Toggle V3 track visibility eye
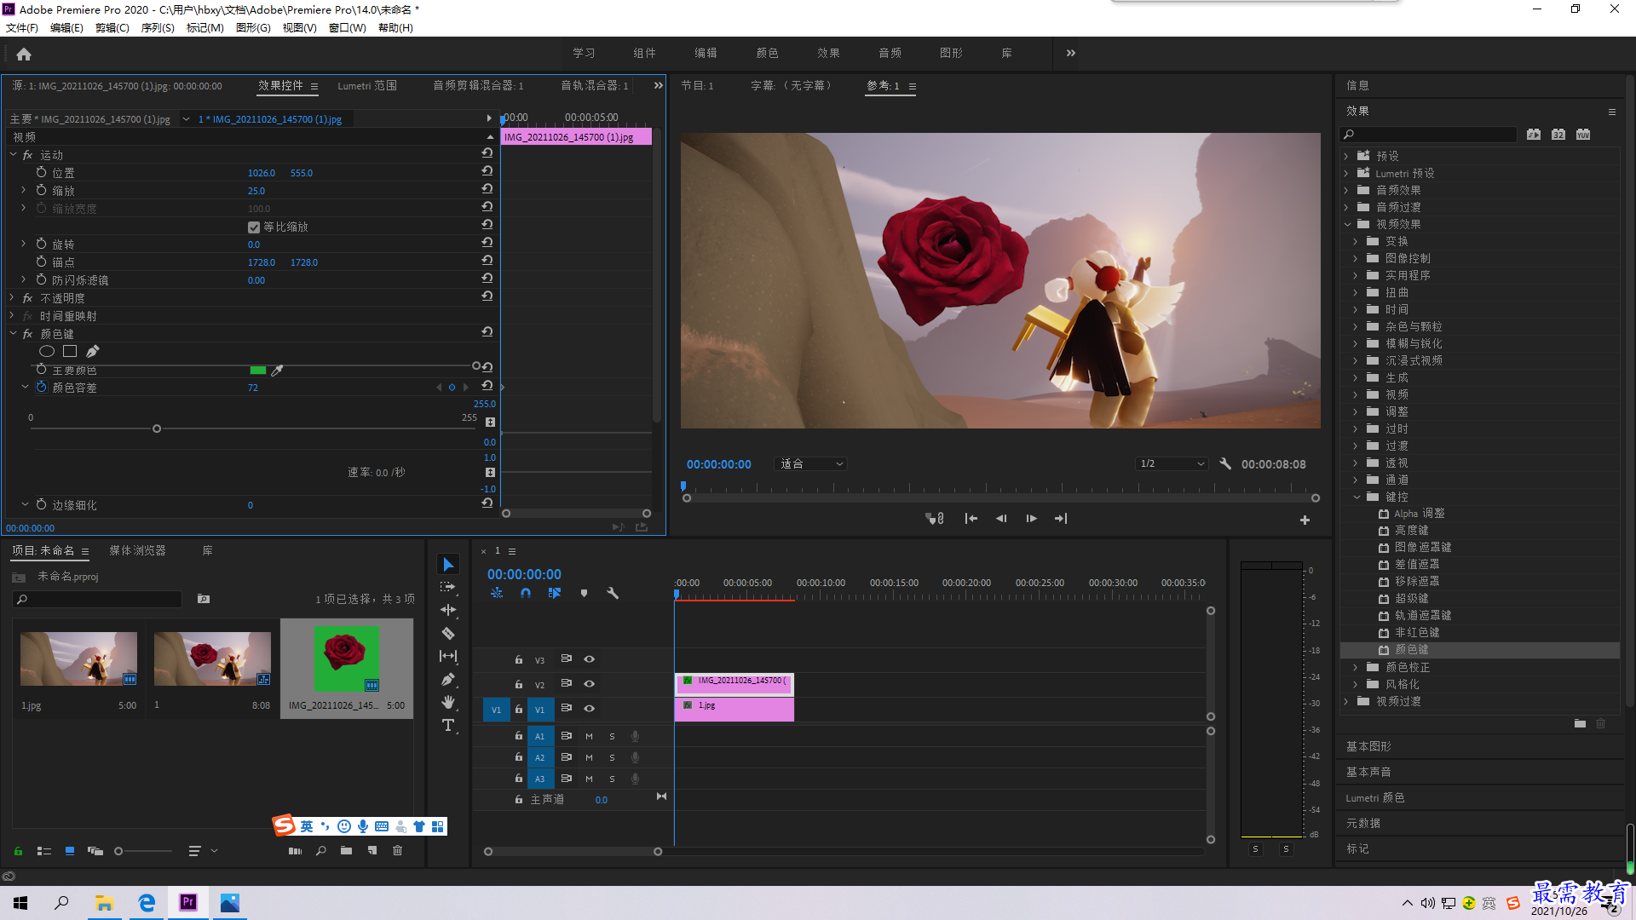This screenshot has height=920, width=1636. click(x=589, y=659)
